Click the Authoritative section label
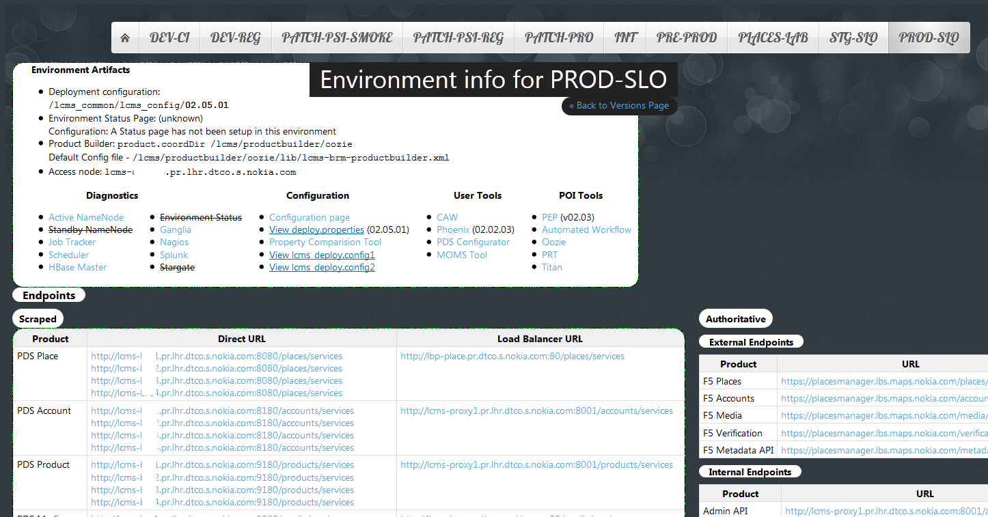This screenshot has width=988, height=517. coord(736,318)
